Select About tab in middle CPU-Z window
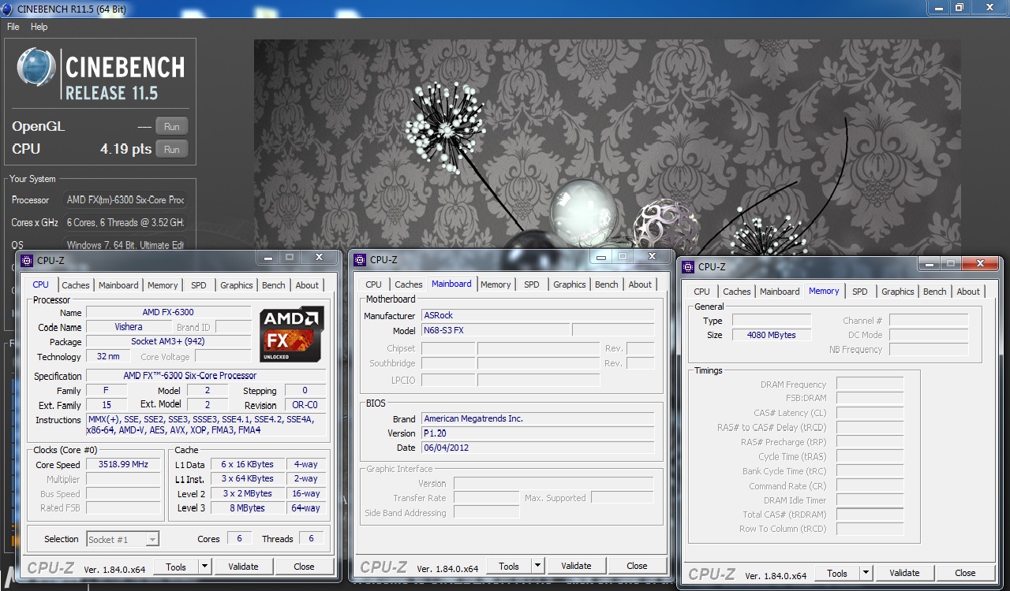Viewport: 1010px width, 591px height. 640,284
